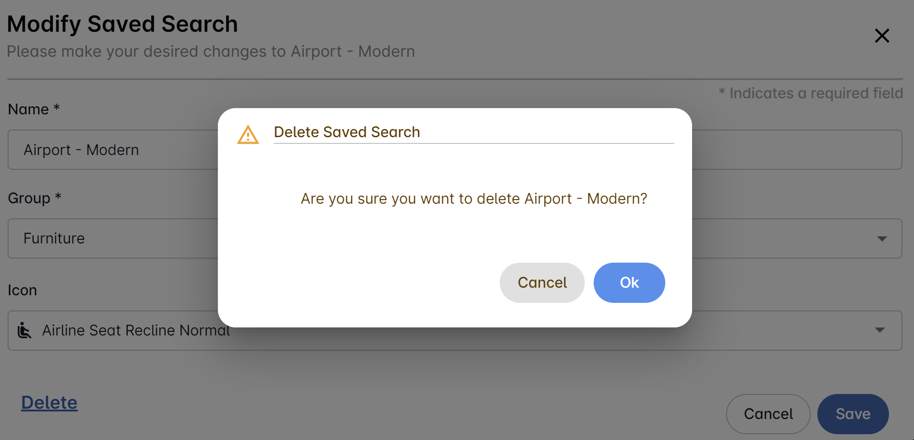Click the Name field containing Airport - Modern
Screen dimensions: 914x440
pyautogui.click(x=112, y=150)
